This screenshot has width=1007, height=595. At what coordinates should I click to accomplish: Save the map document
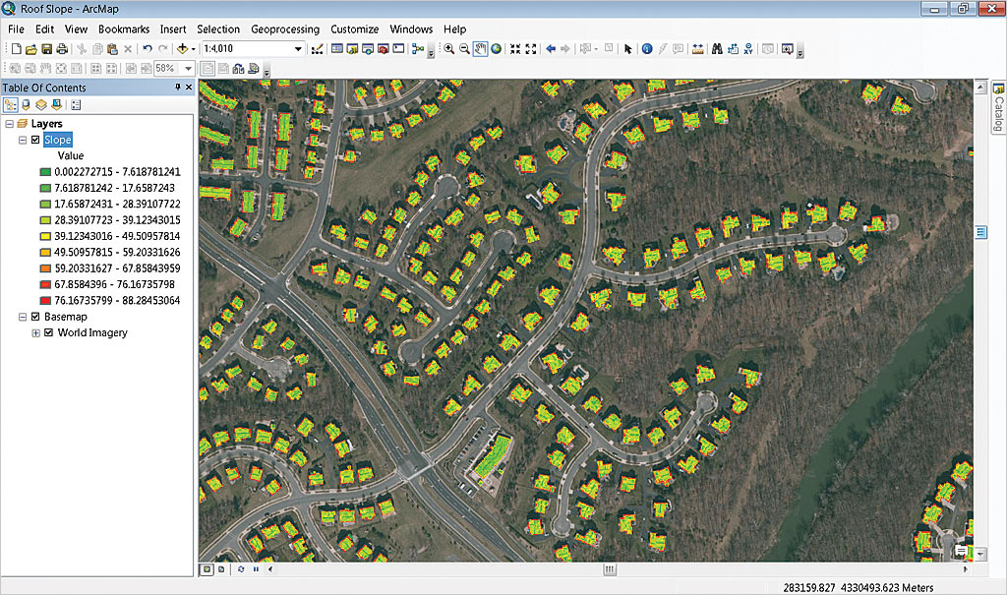pyautogui.click(x=46, y=49)
